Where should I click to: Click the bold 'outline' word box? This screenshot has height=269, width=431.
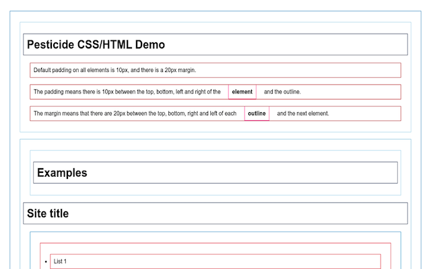[x=257, y=114]
